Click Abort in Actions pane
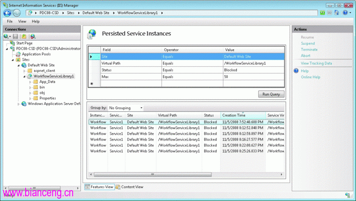The height and width of the screenshot is (201, 356). point(305,56)
